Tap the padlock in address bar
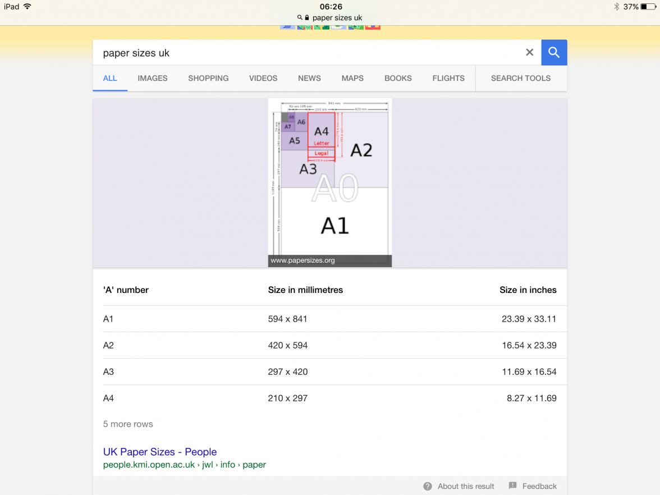 tap(307, 18)
